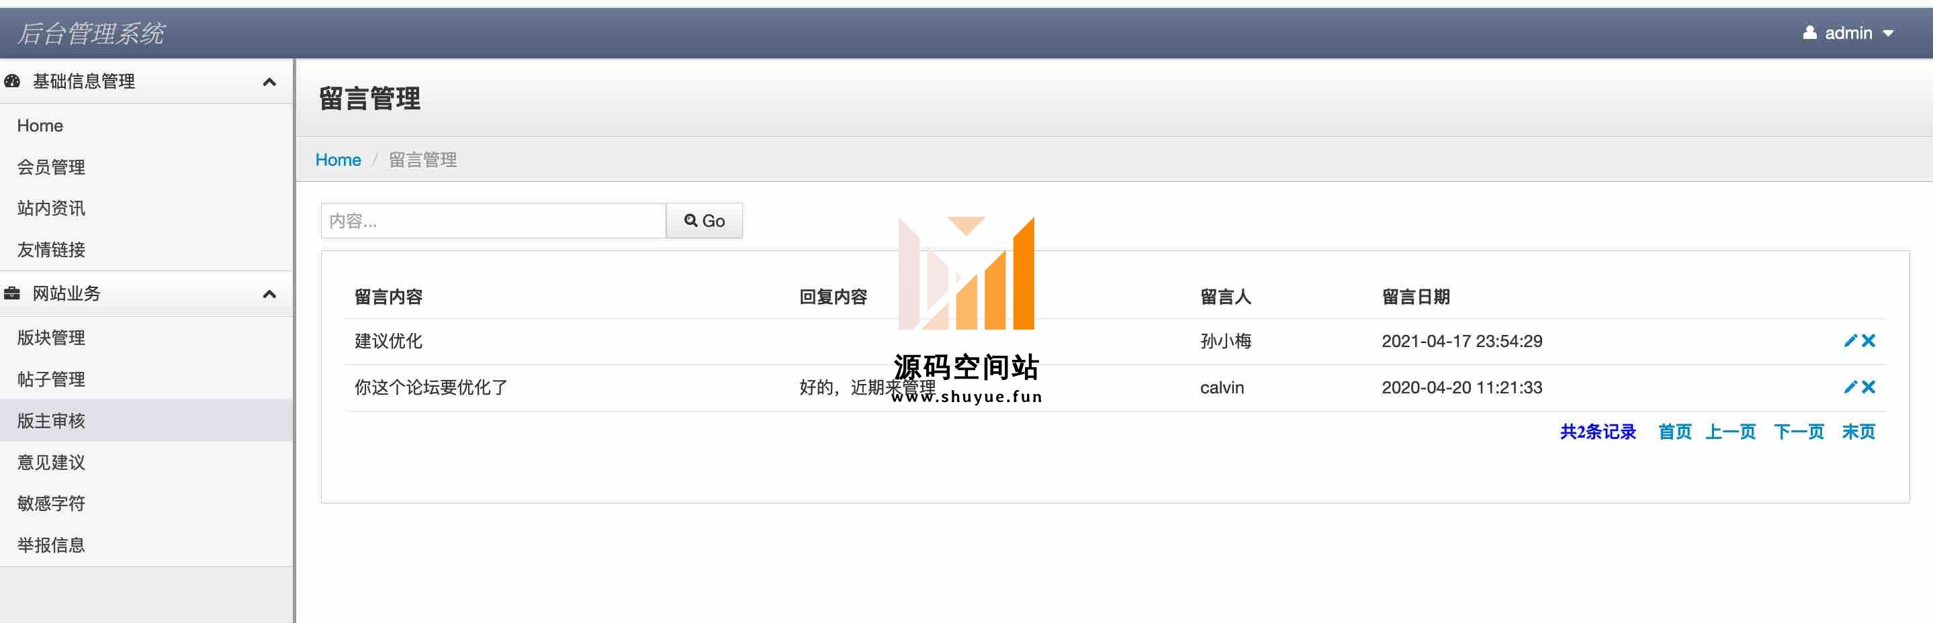The width and height of the screenshot is (1933, 623).
Task: Focus the 内容... search field
Action: point(493,220)
